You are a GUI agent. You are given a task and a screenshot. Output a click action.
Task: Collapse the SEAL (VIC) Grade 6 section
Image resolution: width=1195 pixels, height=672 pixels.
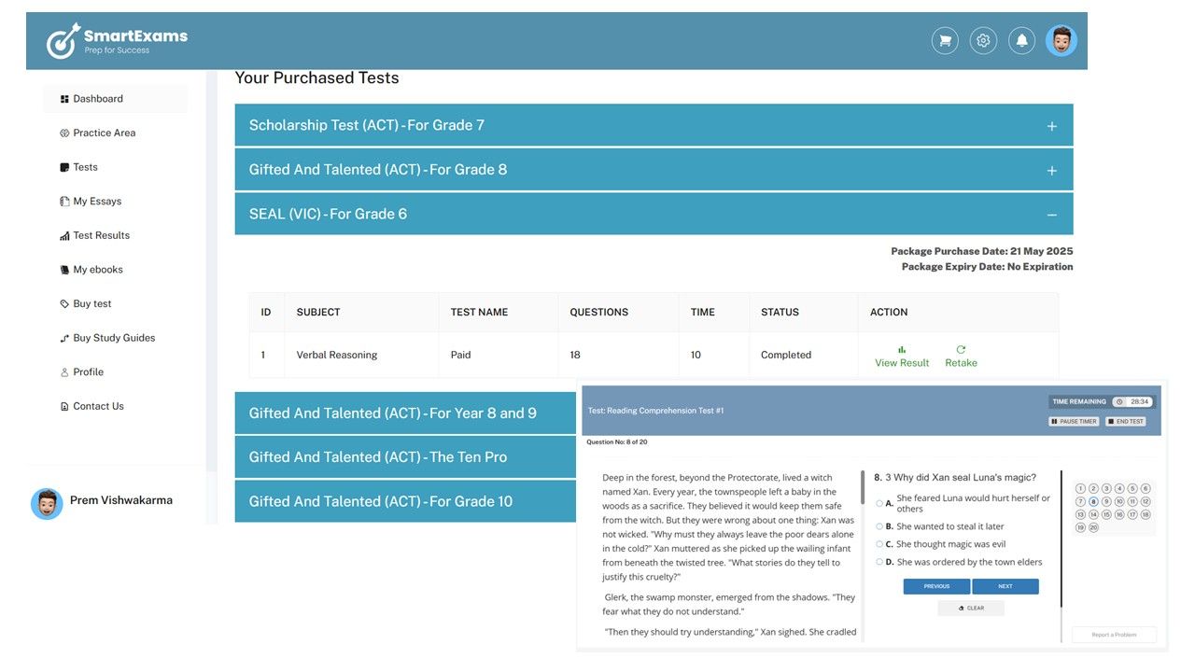1051,215
